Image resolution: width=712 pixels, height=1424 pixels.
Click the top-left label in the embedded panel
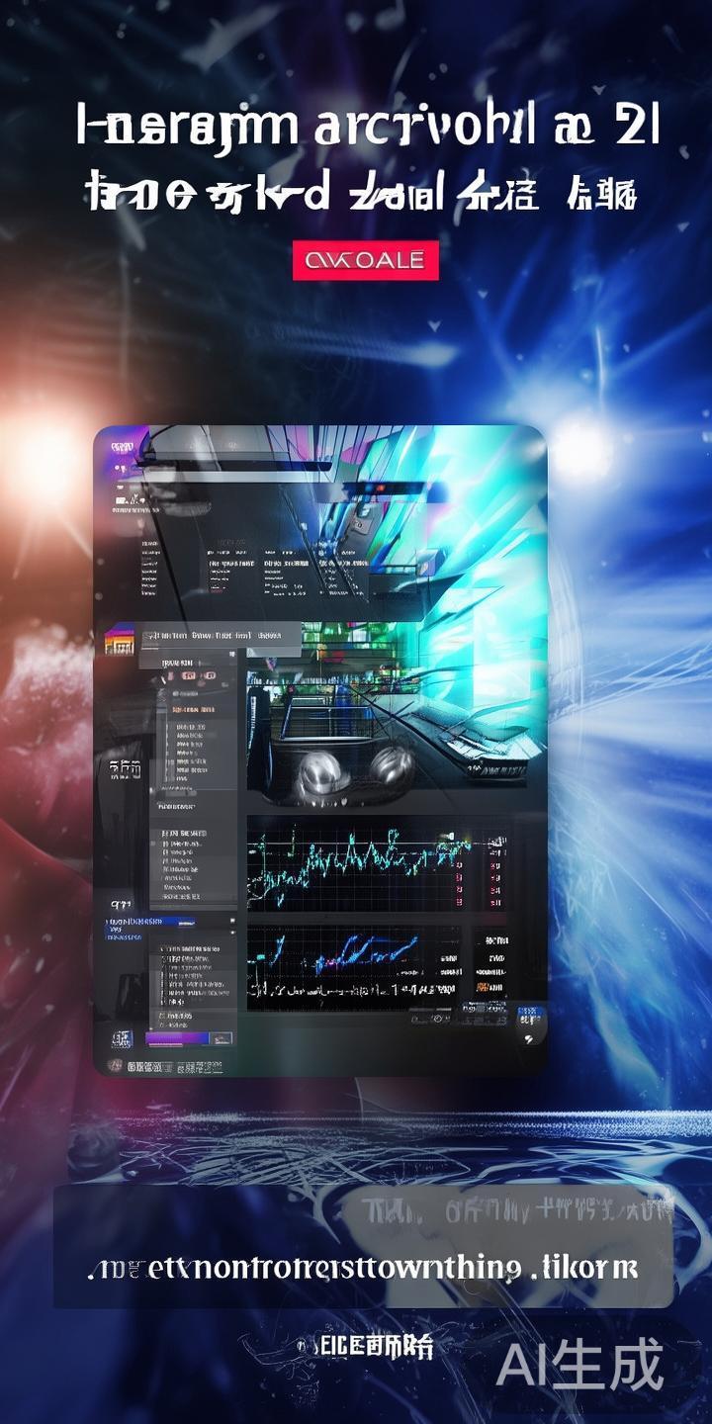[x=122, y=450]
